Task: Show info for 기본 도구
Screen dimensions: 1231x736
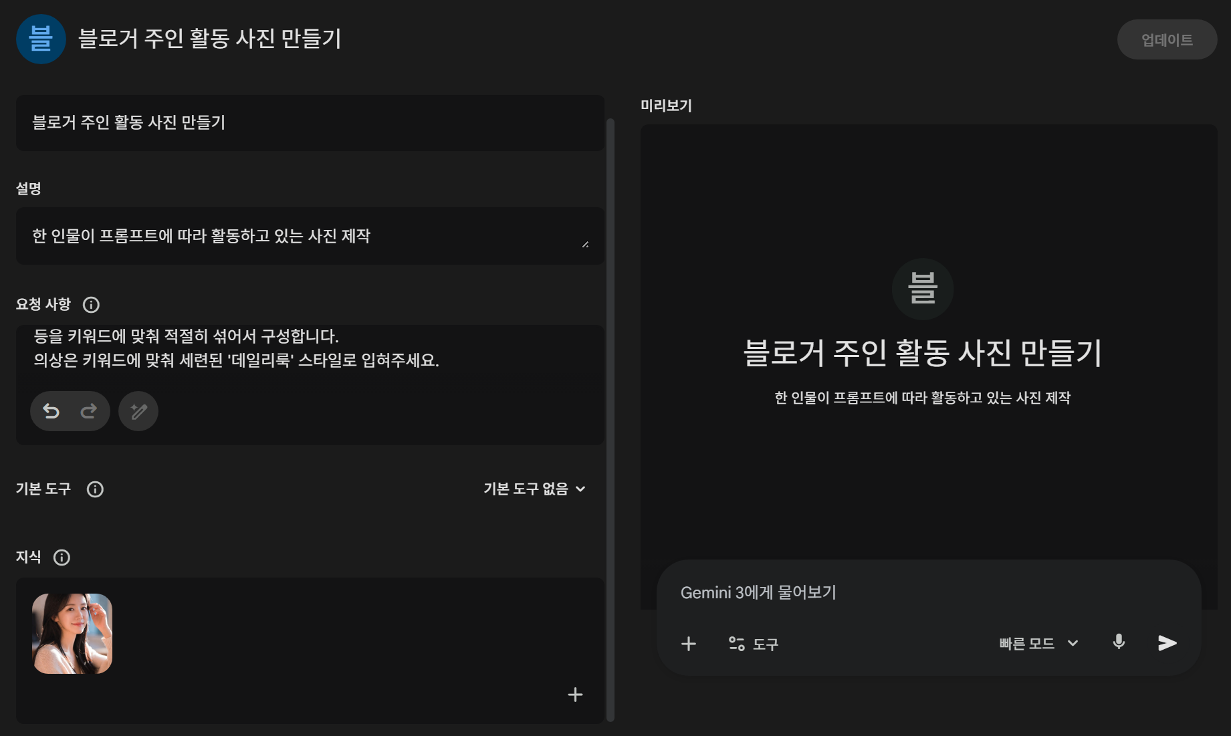Action: (x=95, y=489)
